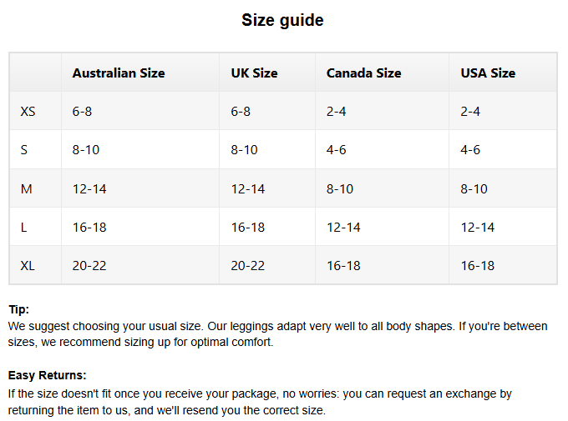This screenshot has width=568, height=421.
Task: Click Australian size 20-22 cell
Action: [89, 266]
